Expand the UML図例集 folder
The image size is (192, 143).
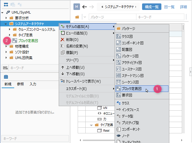click(x=6, y=58)
